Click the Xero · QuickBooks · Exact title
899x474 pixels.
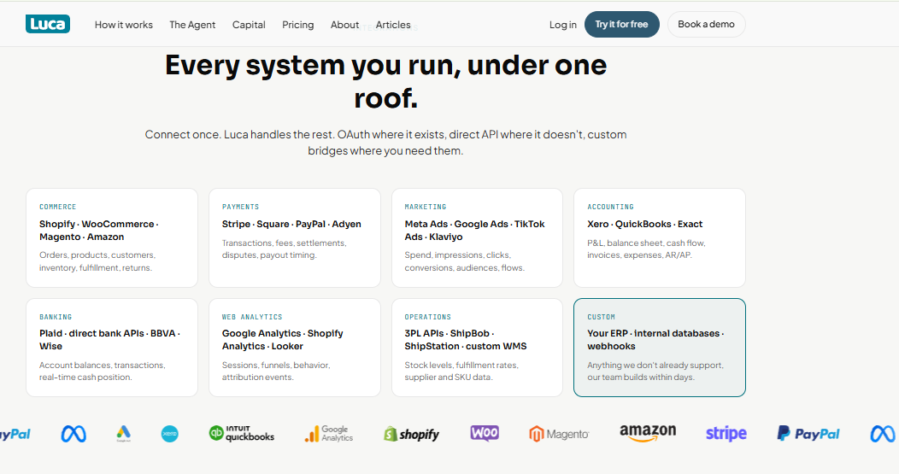pos(644,224)
